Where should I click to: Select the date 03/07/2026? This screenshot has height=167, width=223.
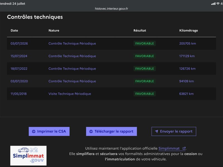pos(19,43)
